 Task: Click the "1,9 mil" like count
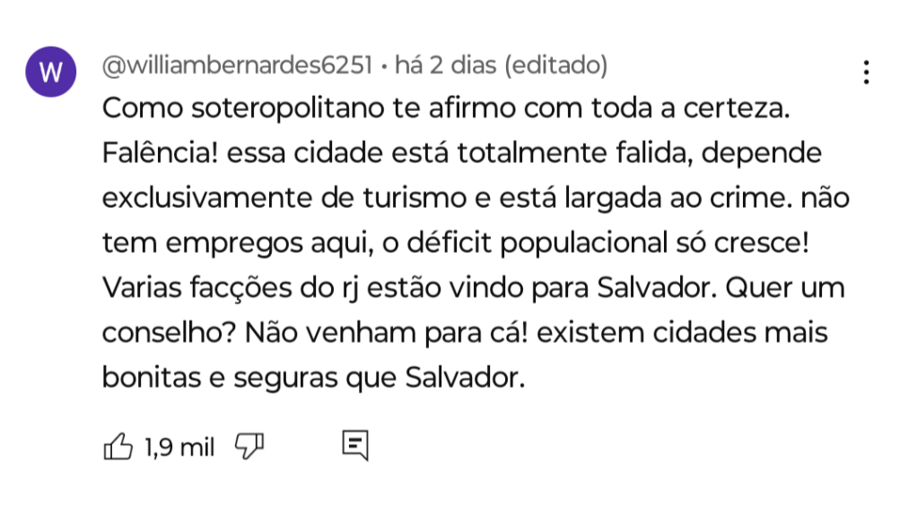click(x=179, y=446)
